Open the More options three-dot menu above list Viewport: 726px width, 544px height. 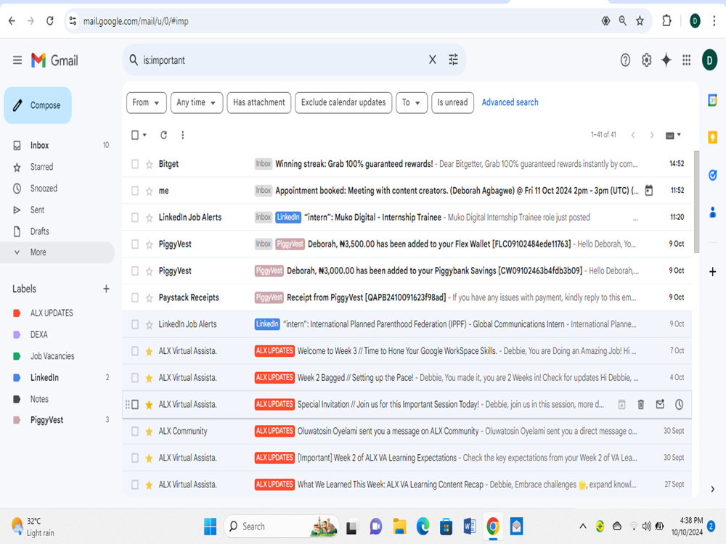(x=182, y=135)
